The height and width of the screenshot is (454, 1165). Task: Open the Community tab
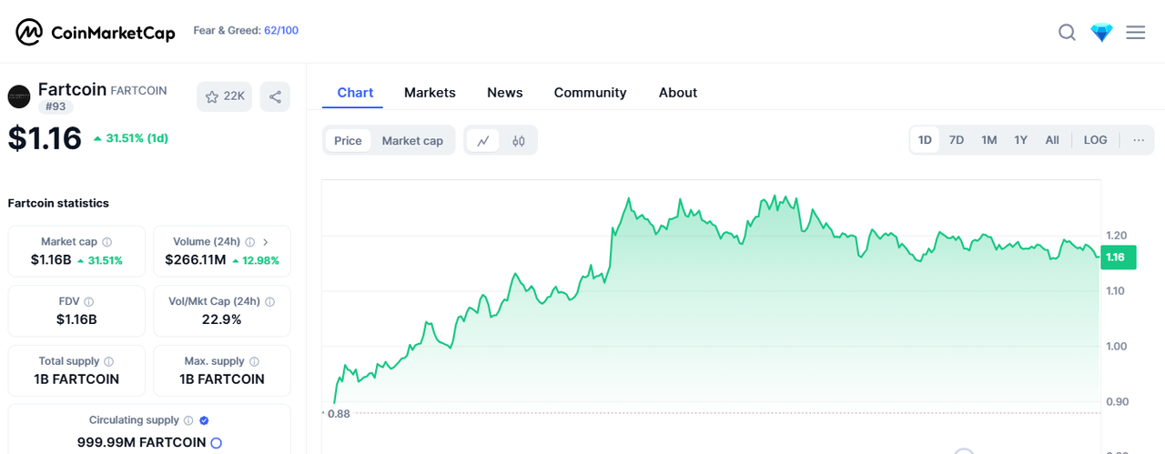[590, 93]
